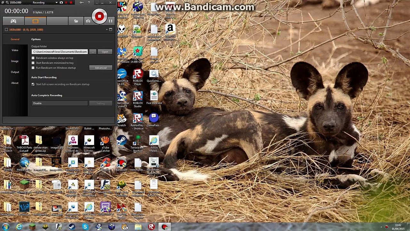Open File Explorer from the taskbar
Screen dimensions: 410x231
coord(138,227)
